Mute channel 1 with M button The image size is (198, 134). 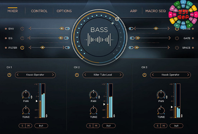coord(29,126)
